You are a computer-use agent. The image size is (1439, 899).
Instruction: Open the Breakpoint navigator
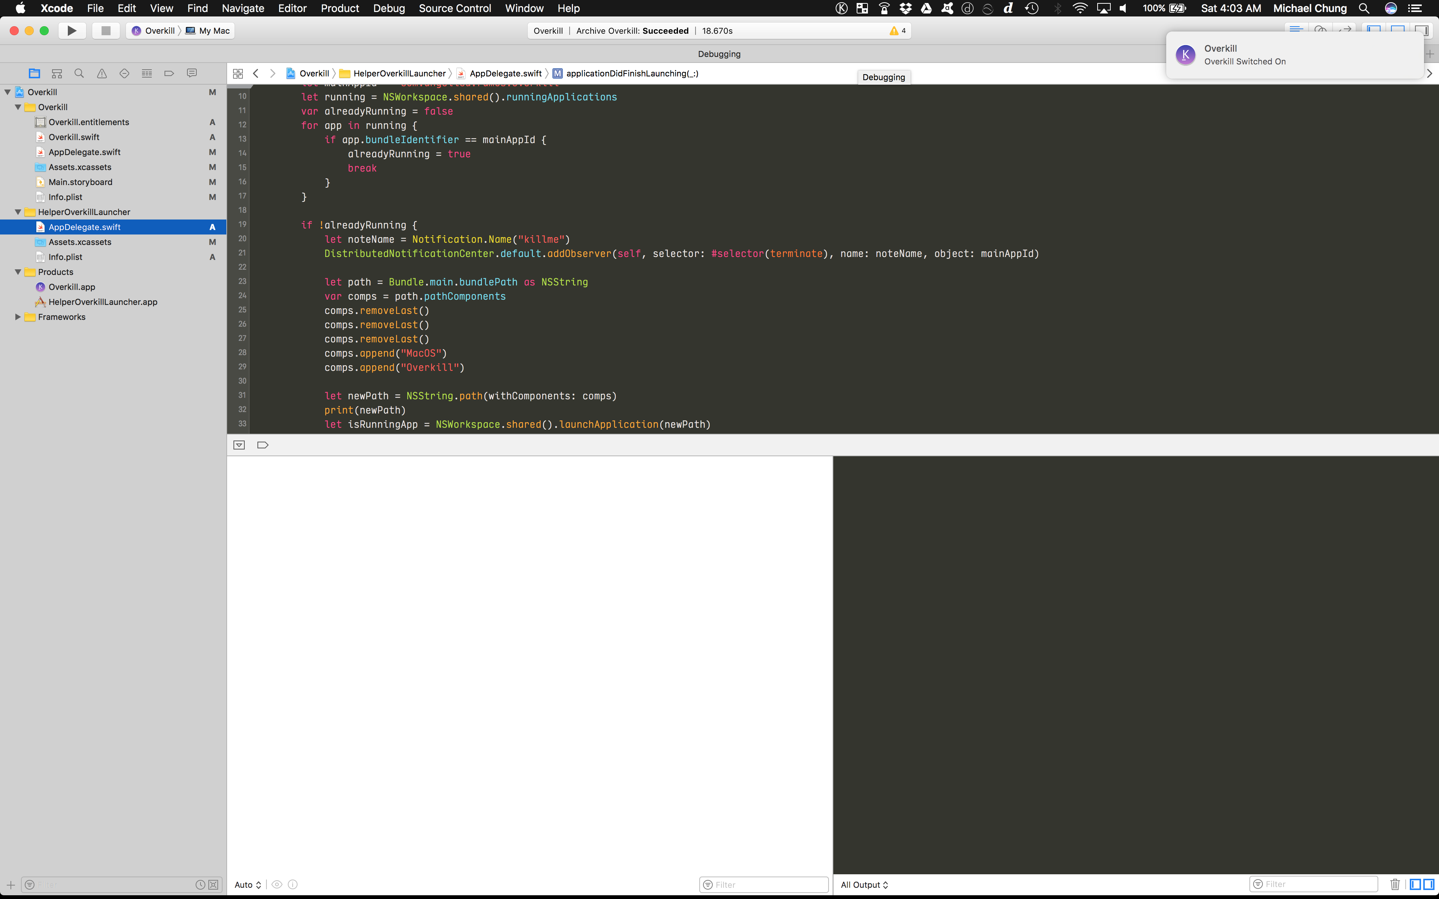pyautogui.click(x=169, y=73)
